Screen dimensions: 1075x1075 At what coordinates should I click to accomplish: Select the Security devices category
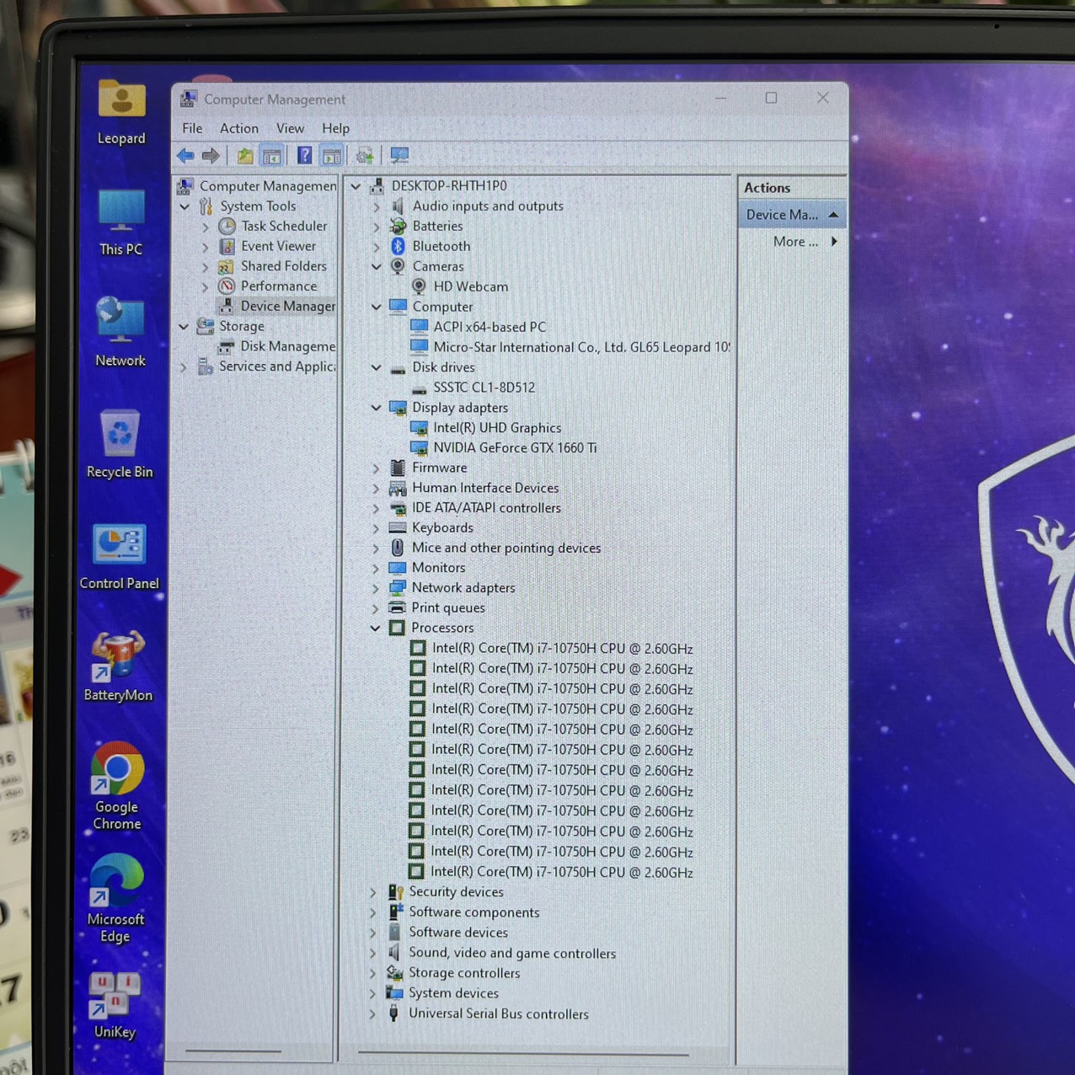[x=456, y=892]
